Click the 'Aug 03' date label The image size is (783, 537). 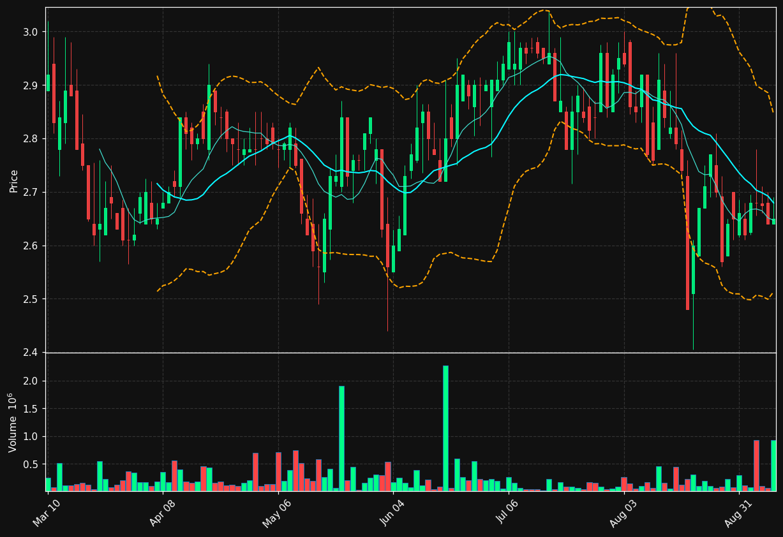point(623,513)
